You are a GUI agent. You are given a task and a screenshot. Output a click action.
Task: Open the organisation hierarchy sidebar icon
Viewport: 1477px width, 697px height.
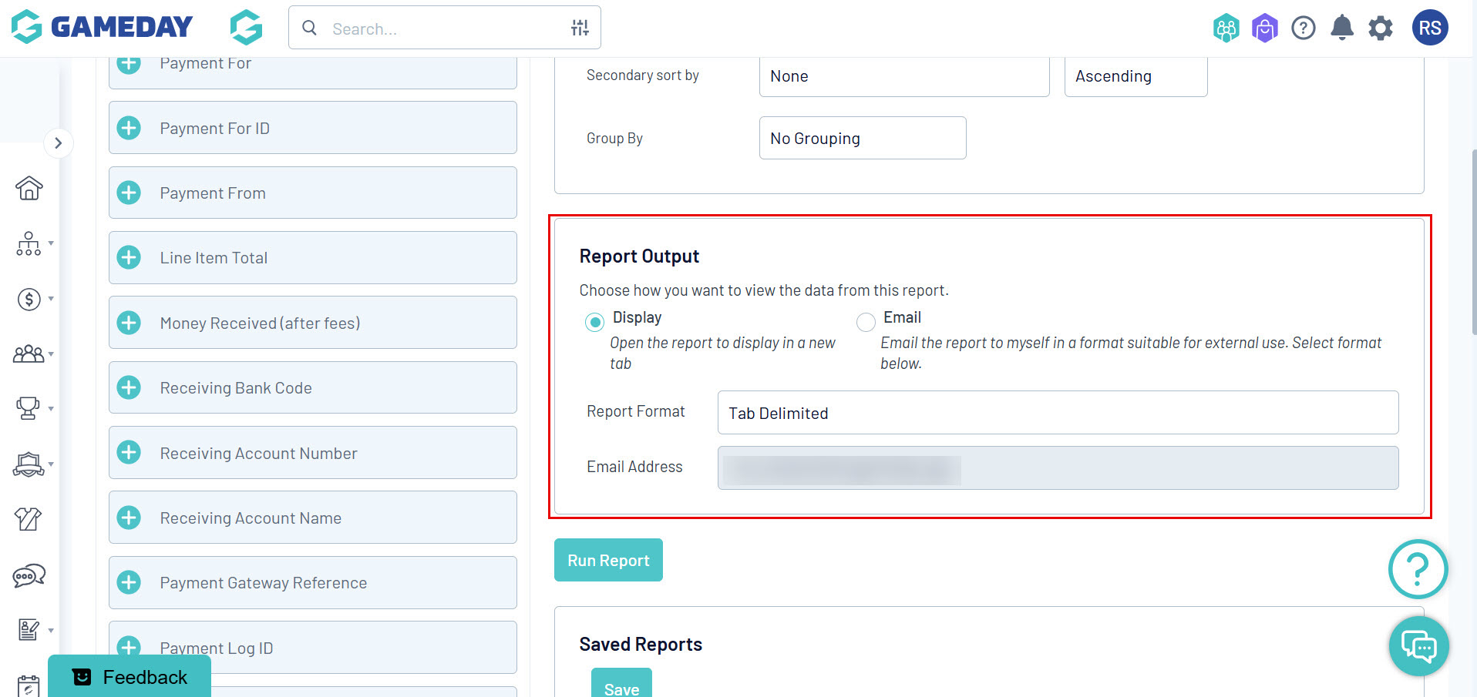pyautogui.click(x=29, y=243)
